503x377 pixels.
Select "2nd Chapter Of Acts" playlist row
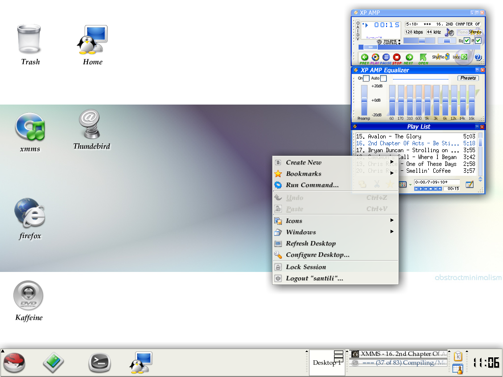click(416, 143)
